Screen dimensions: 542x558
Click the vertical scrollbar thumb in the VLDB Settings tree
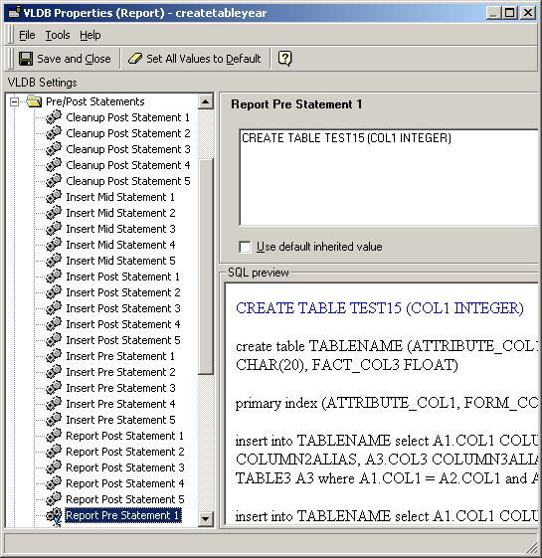click(x=205, y=267)
